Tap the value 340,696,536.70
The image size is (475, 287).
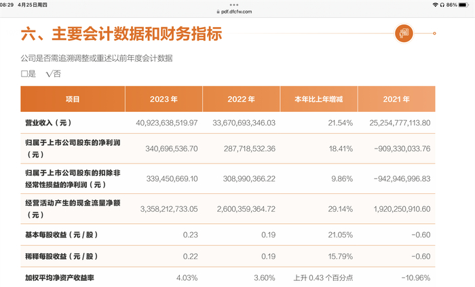click(172, 149)
